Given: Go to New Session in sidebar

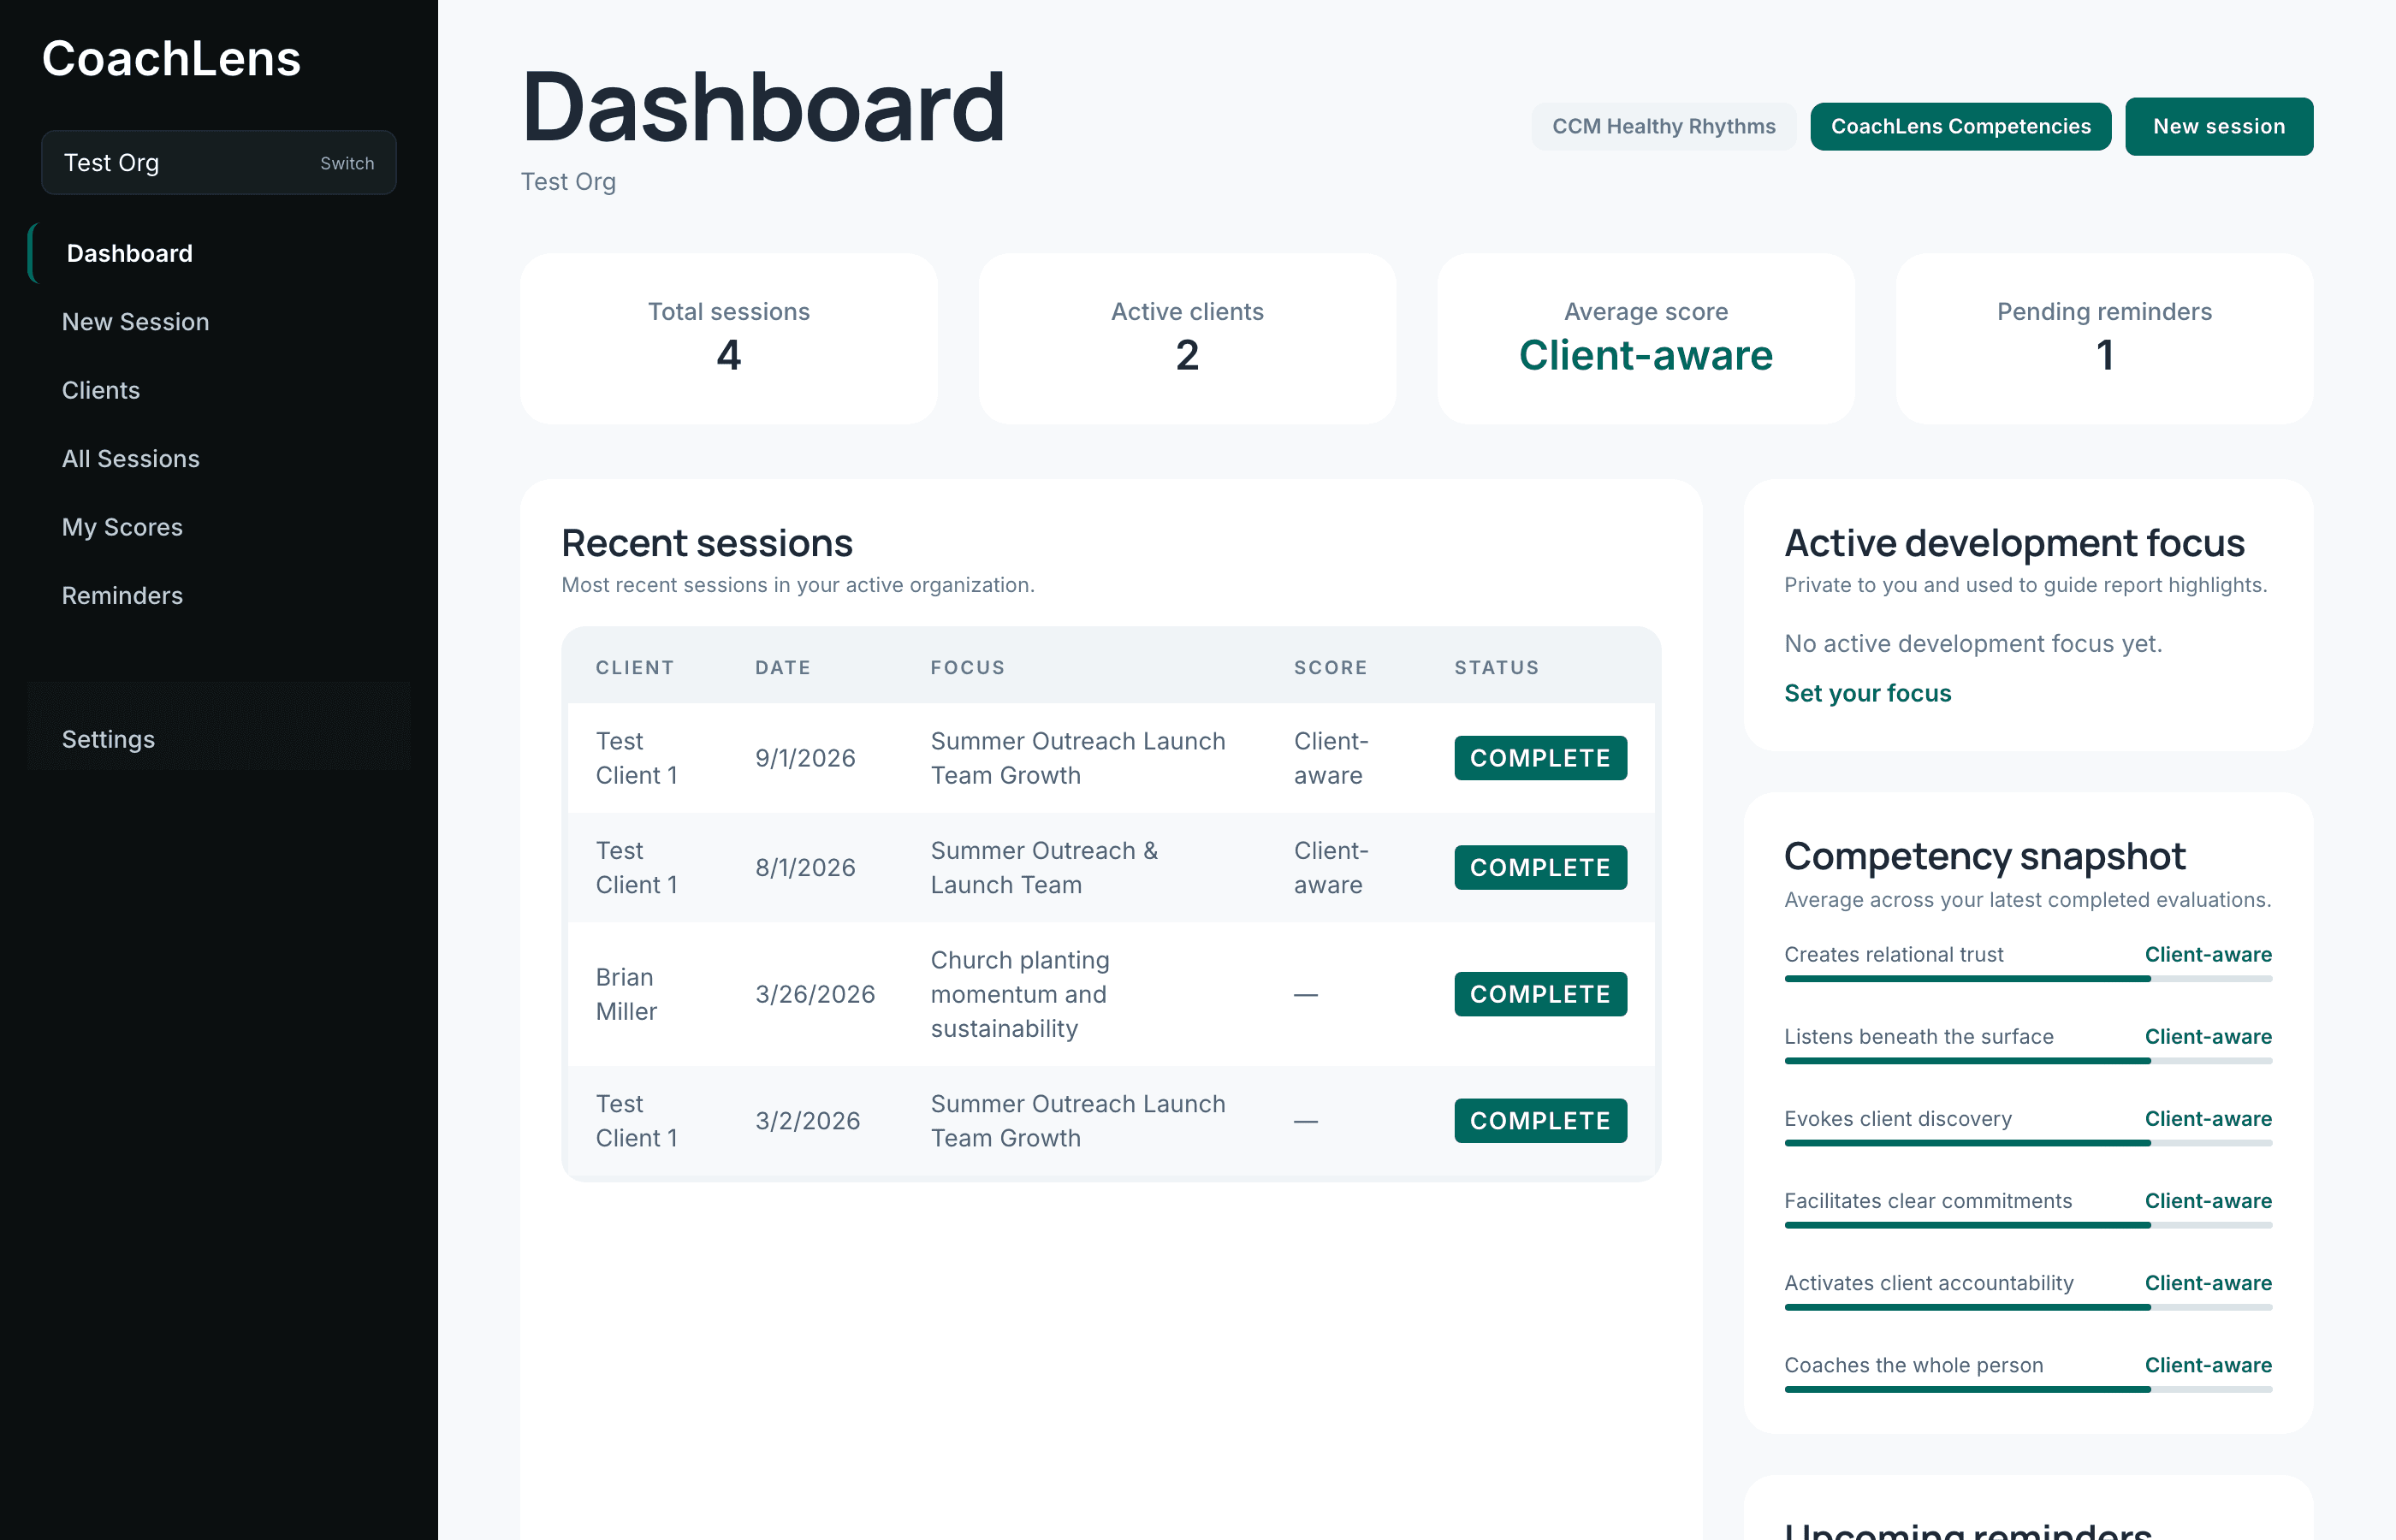Looking at the screenshot, I should click(x=219, y=322).
